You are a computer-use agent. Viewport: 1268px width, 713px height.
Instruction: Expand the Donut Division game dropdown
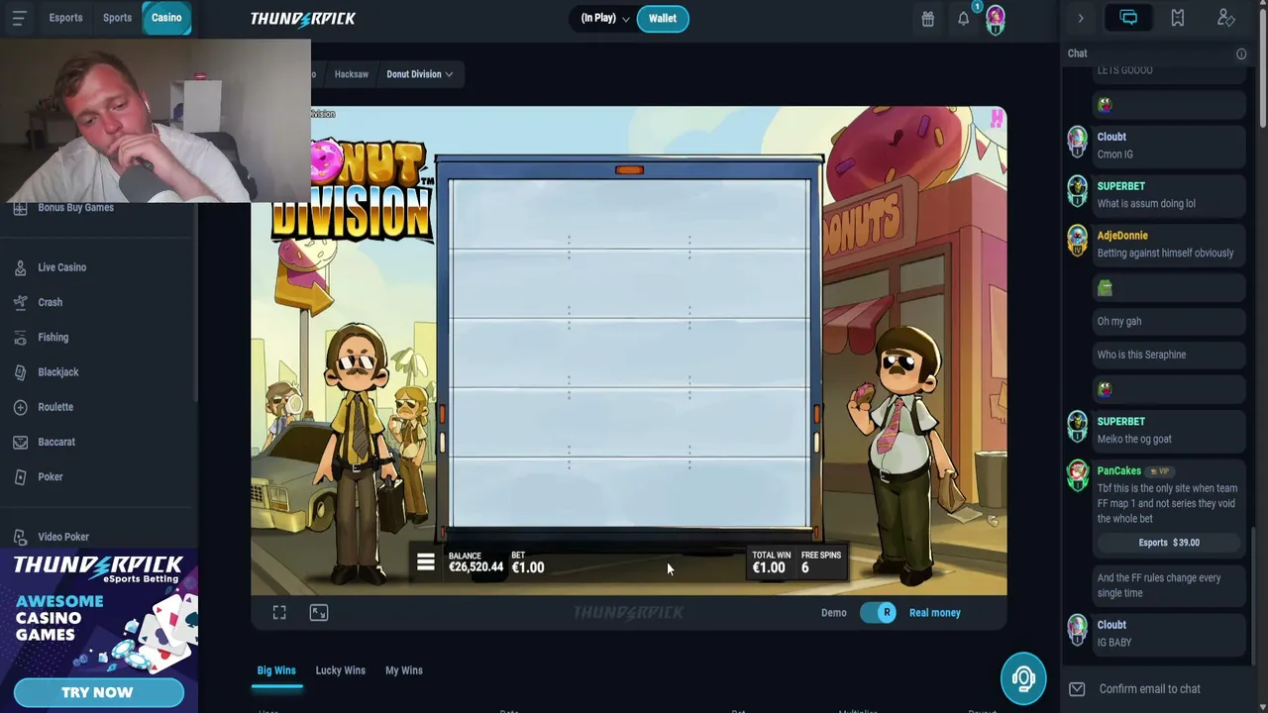tap(419, 74)
